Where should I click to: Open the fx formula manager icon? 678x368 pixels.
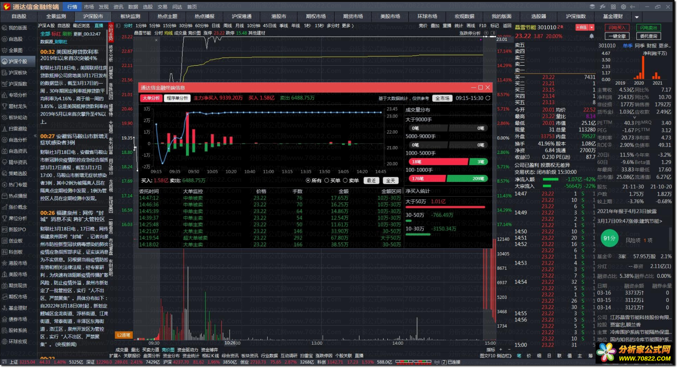pos(603,7)
